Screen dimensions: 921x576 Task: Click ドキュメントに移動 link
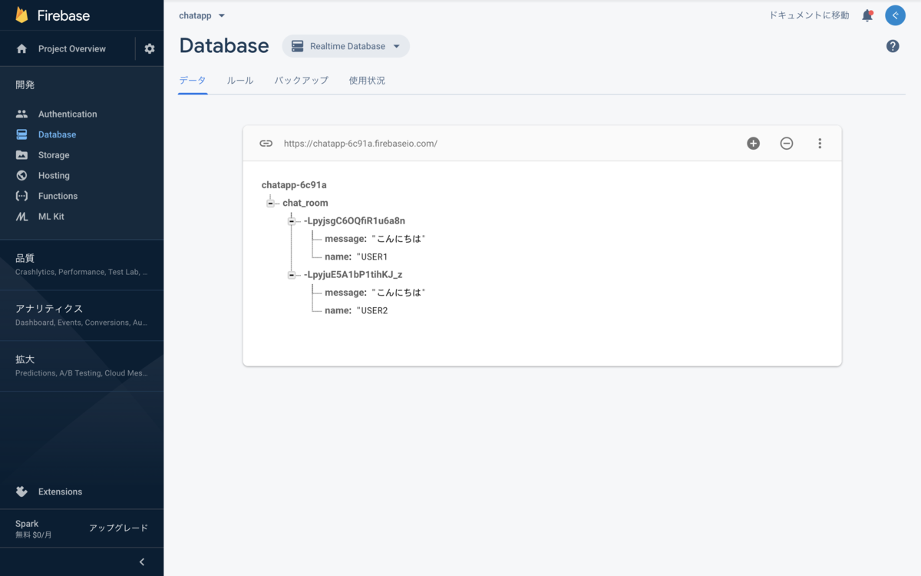tap(809, 15)
